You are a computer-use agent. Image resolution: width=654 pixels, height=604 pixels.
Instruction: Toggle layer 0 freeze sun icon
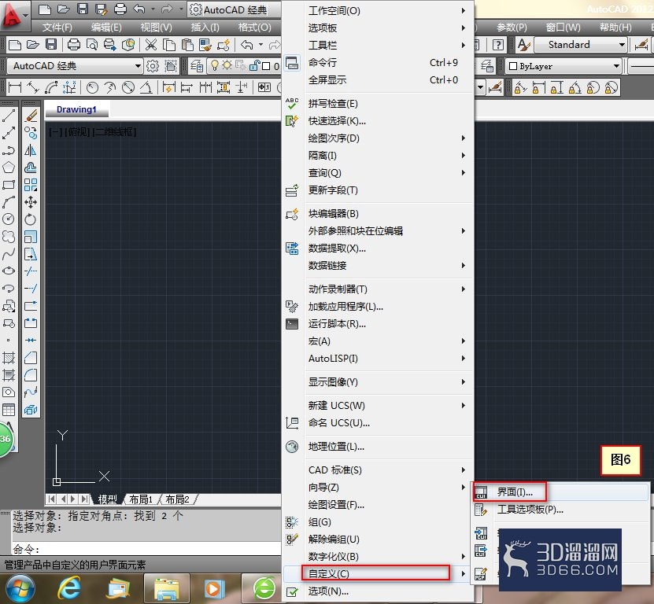point(227,65)
